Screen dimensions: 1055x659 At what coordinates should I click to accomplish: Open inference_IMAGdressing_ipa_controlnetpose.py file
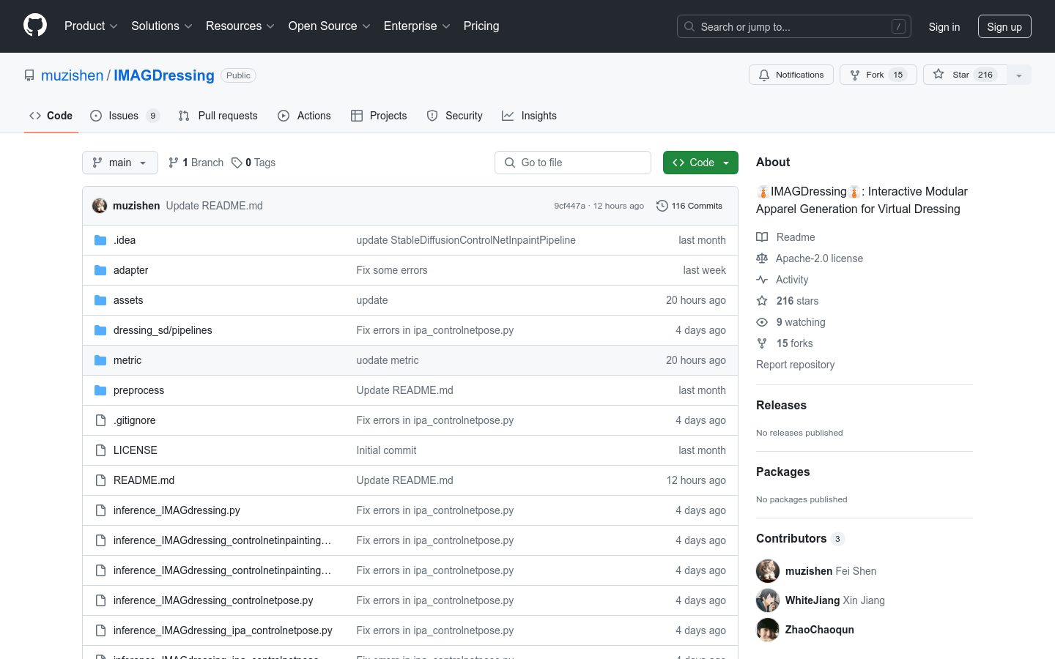[x=223, y=630]
